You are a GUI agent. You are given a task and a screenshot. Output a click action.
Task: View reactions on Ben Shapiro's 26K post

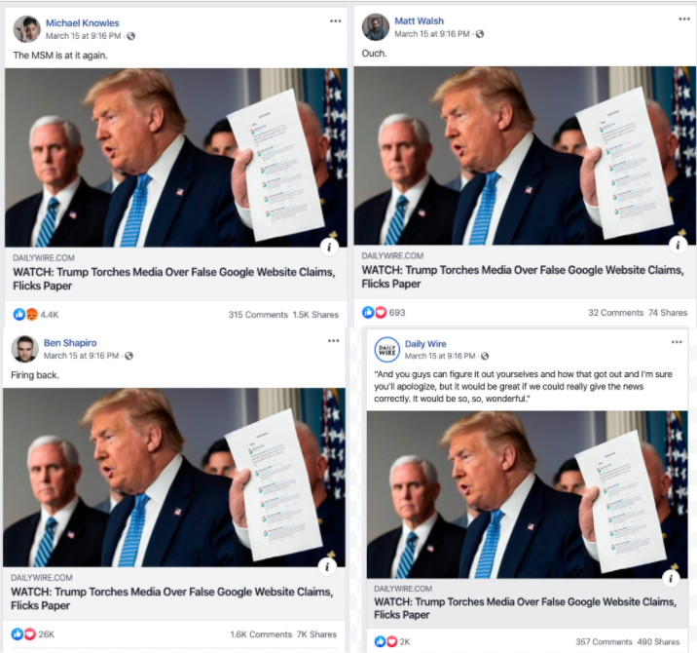(33, 634)
